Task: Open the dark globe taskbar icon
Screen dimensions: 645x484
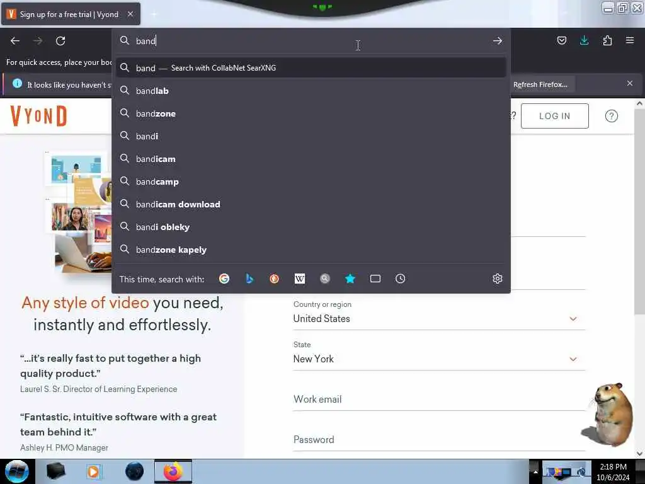Action: coord(135,471)
